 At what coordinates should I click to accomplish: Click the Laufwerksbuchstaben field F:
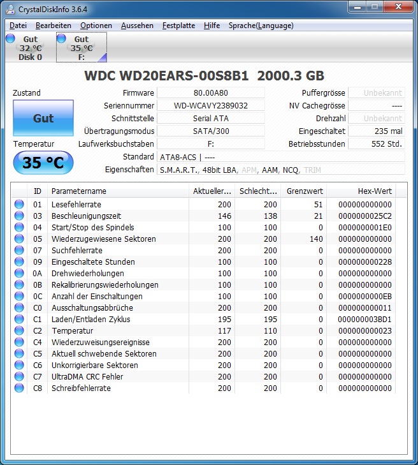point(211,144)
